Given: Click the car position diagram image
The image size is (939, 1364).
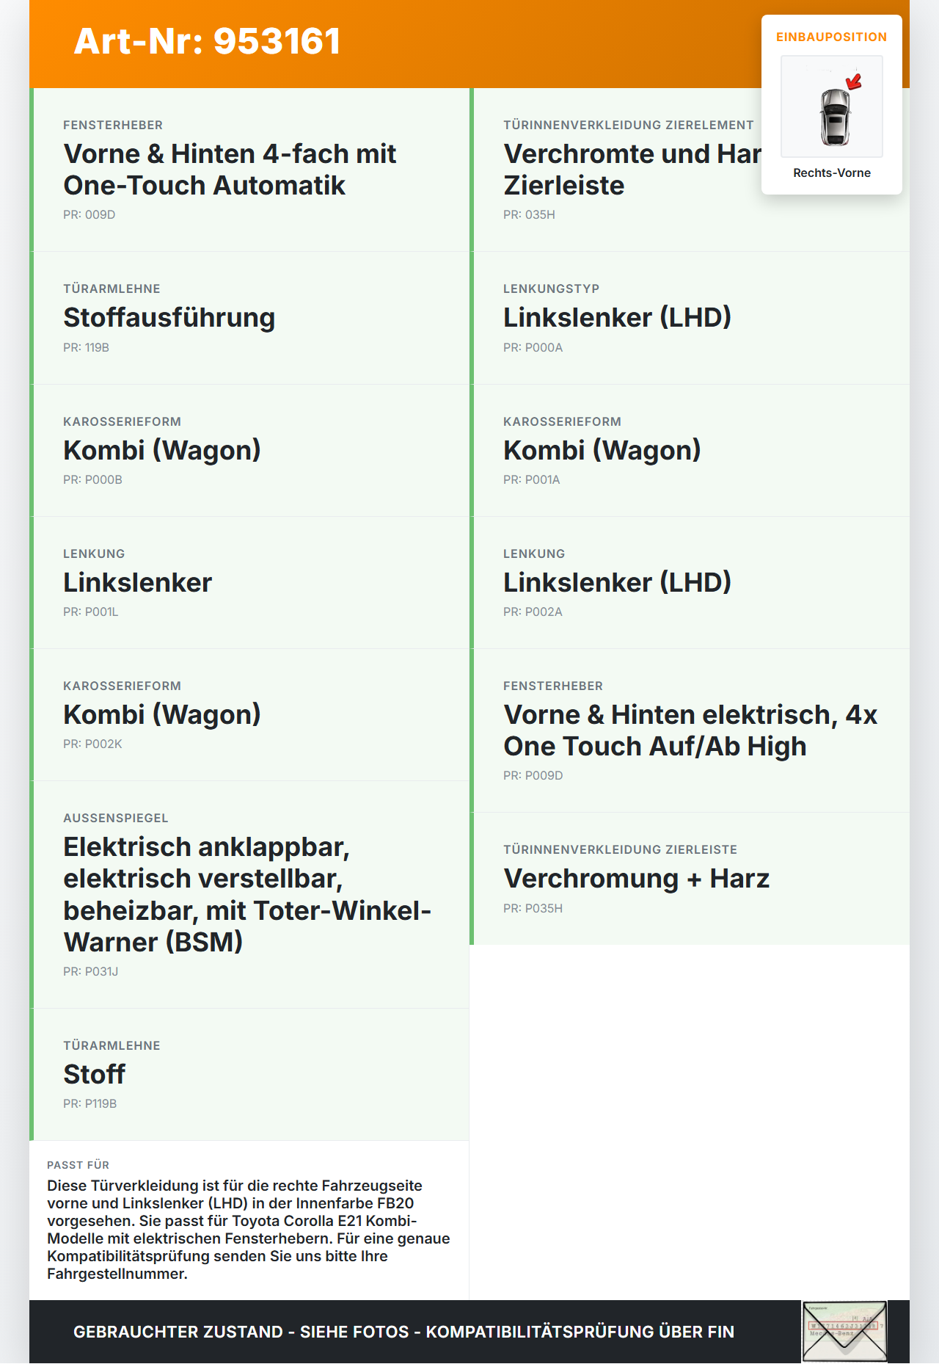Looking at the screenshot, I should pyautogui.click(x=832, y=106).
